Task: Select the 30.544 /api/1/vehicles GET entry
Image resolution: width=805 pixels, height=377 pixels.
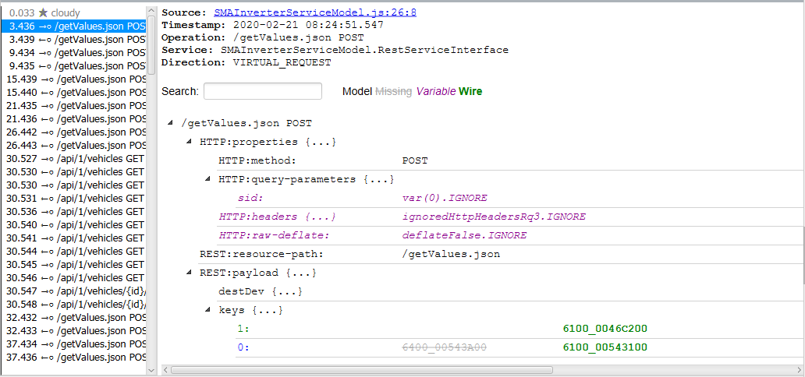Action: [x=74, y=252]
